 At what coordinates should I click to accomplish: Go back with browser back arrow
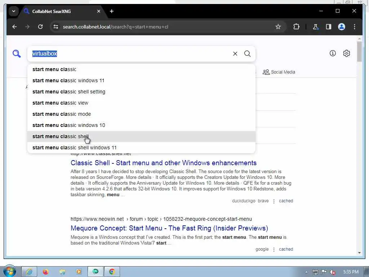click(14, 27)
